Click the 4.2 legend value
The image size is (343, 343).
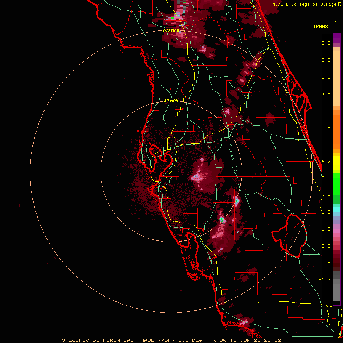tap(326, 162)
